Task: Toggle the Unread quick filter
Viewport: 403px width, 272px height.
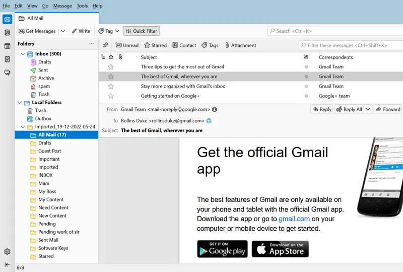Action: 126,45
